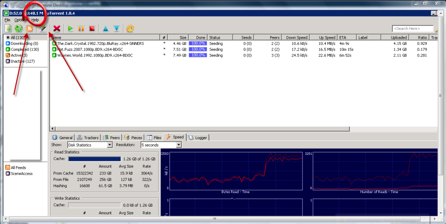Sort by the Uploaded column header
The height and width of the screenshot is (224, 446).
395,37
